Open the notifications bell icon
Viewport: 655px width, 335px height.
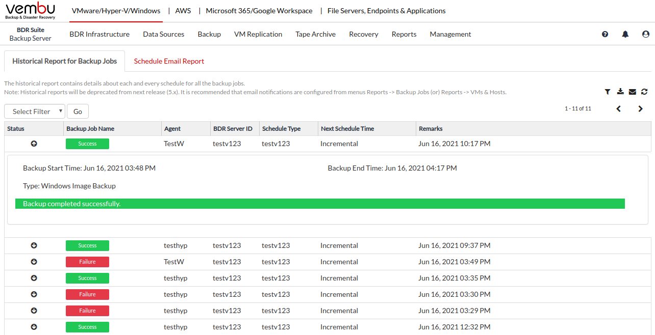625,34
